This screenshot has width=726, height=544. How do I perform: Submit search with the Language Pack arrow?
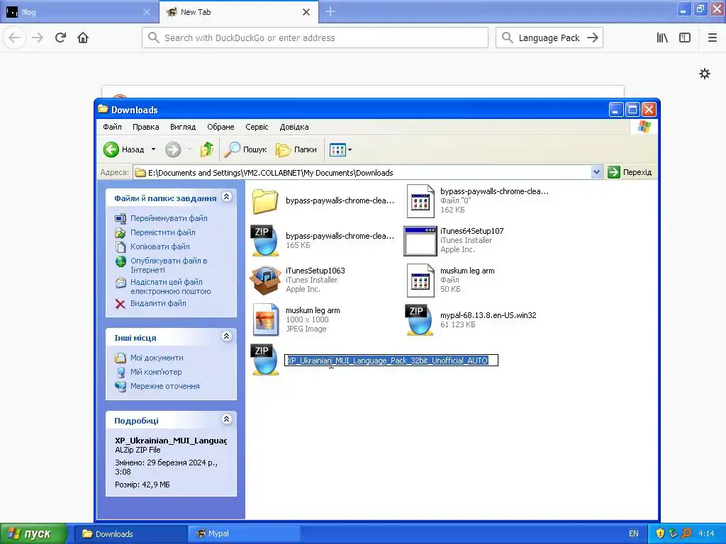coord(593,38)
